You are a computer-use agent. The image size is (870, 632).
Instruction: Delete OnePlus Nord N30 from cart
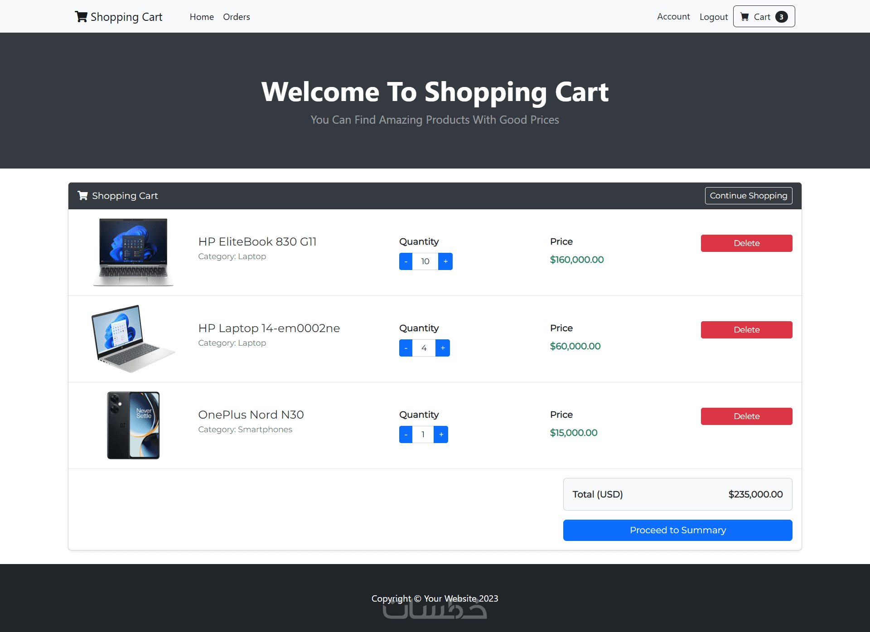[746, 416]
